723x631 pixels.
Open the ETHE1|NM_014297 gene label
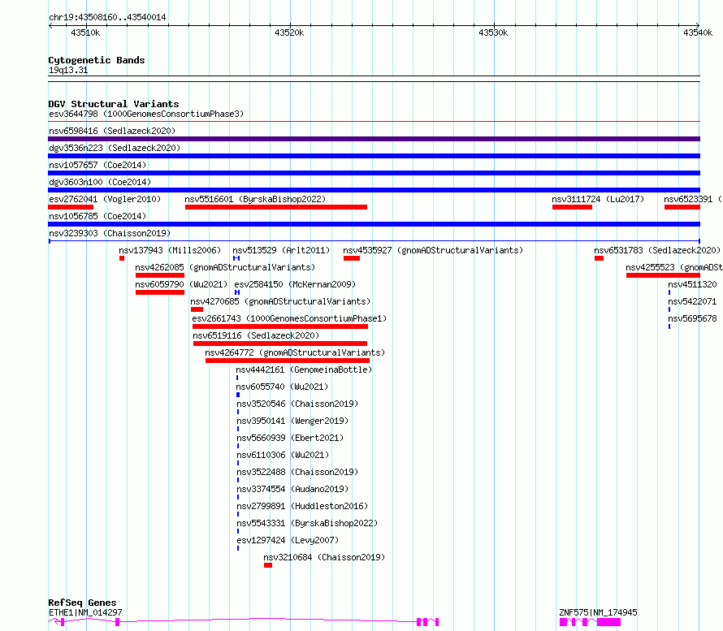click(85, 612)
